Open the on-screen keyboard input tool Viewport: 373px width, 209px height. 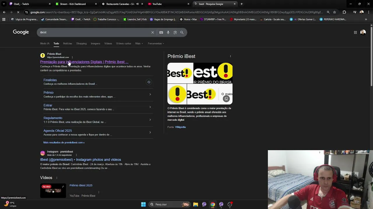point(161,33)
